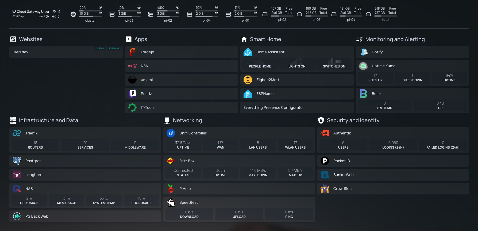The height and width of the screenshot is (231, 478).
Task: Click the ESPHome icon
Action: click(x=248, y=94)
